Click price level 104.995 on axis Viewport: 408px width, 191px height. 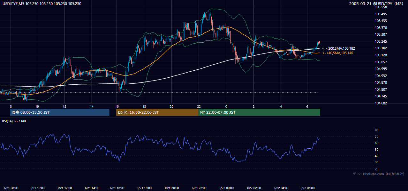381,69
